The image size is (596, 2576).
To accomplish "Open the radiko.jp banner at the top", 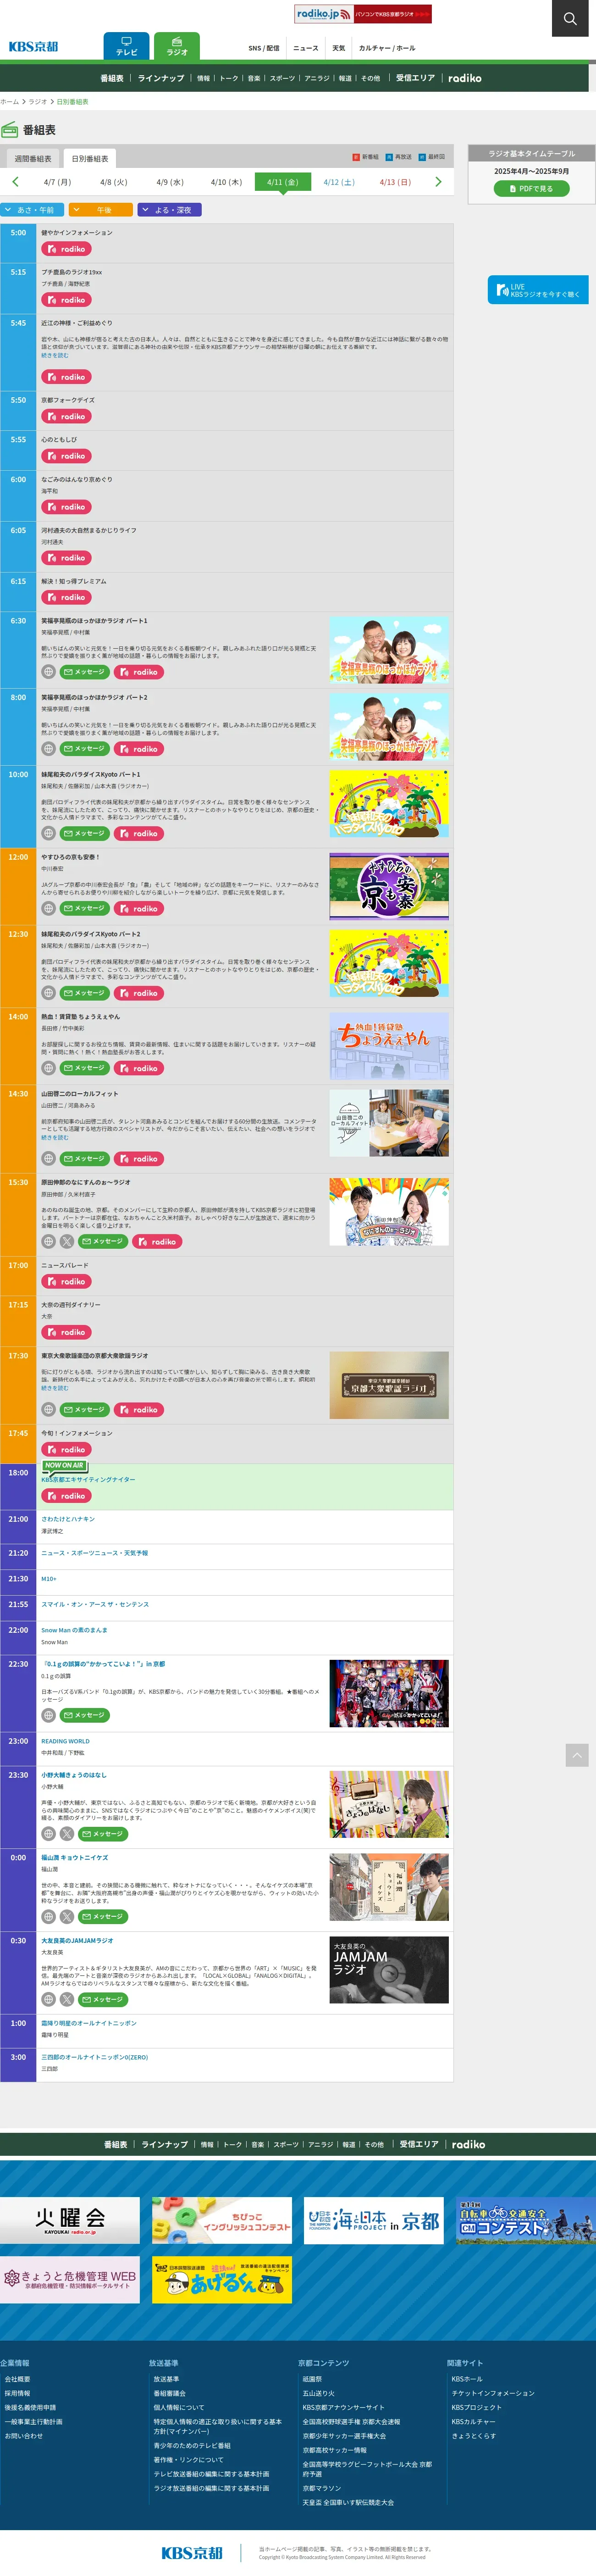I will (x=363, y=14).
